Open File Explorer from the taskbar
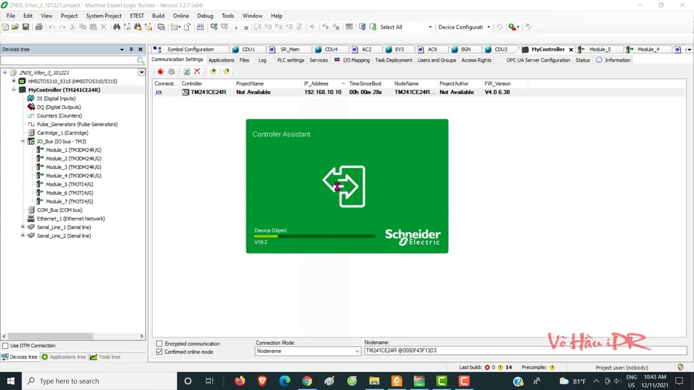The height and width of the screenshot is (390, 694). click(374, 381)
